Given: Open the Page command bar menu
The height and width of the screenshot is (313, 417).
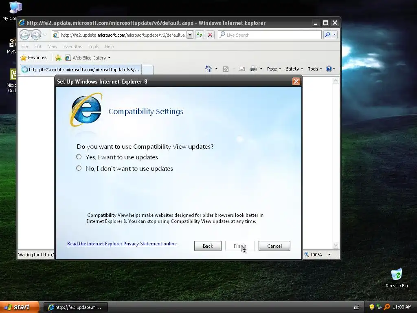Looking at the screenshot, I should point(274,69).
